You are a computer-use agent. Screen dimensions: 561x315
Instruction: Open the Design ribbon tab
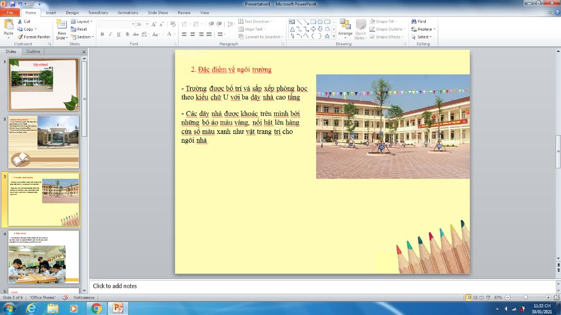(72, 12)
